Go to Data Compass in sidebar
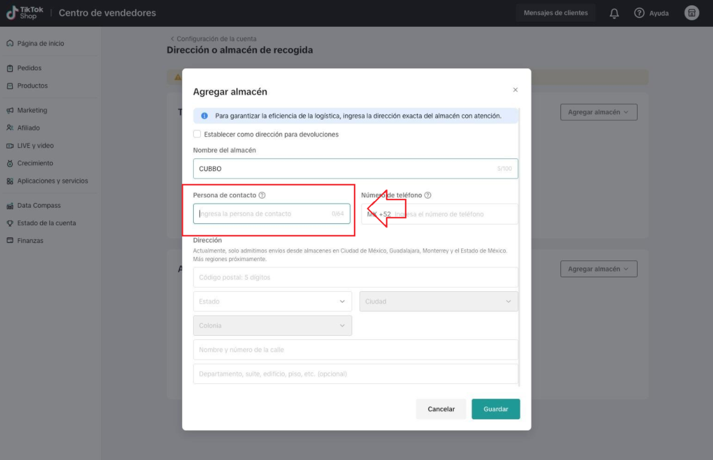Screen dimensions: 713x460 coord(38,205)
